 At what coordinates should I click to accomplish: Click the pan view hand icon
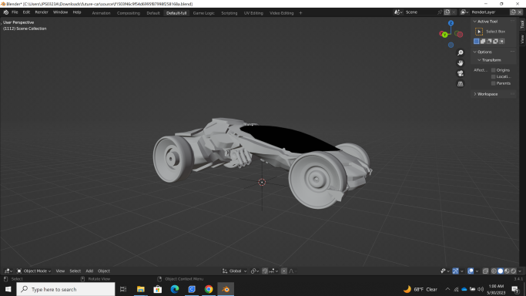(461, 63)
